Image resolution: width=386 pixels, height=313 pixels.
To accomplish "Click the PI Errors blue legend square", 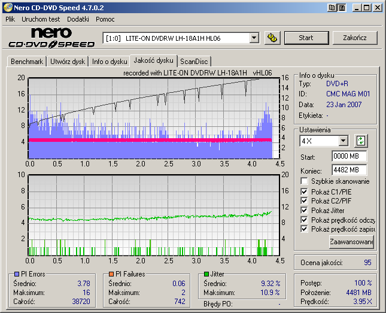I will 17,274.
